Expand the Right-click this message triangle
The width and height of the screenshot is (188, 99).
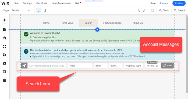click(31, 56)
